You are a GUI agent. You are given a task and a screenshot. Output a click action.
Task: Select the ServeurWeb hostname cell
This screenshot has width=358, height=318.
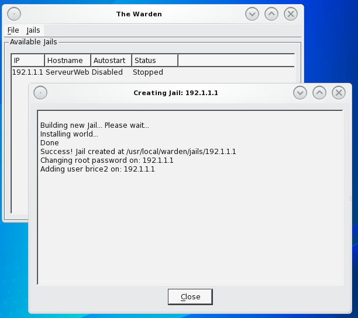67,72
